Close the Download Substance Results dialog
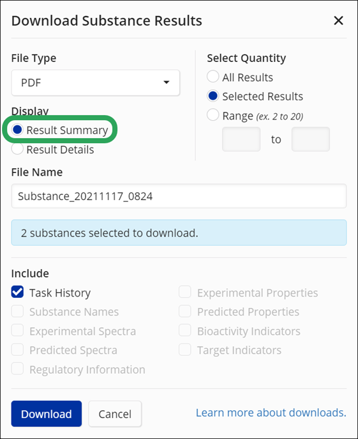Viewport: 358px width, 439px height. point(338,20)
